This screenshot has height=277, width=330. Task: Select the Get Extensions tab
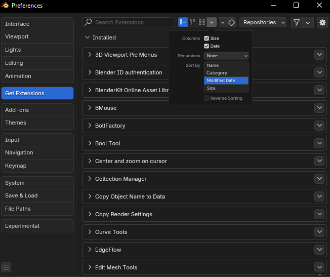click(x=37, y=93)
